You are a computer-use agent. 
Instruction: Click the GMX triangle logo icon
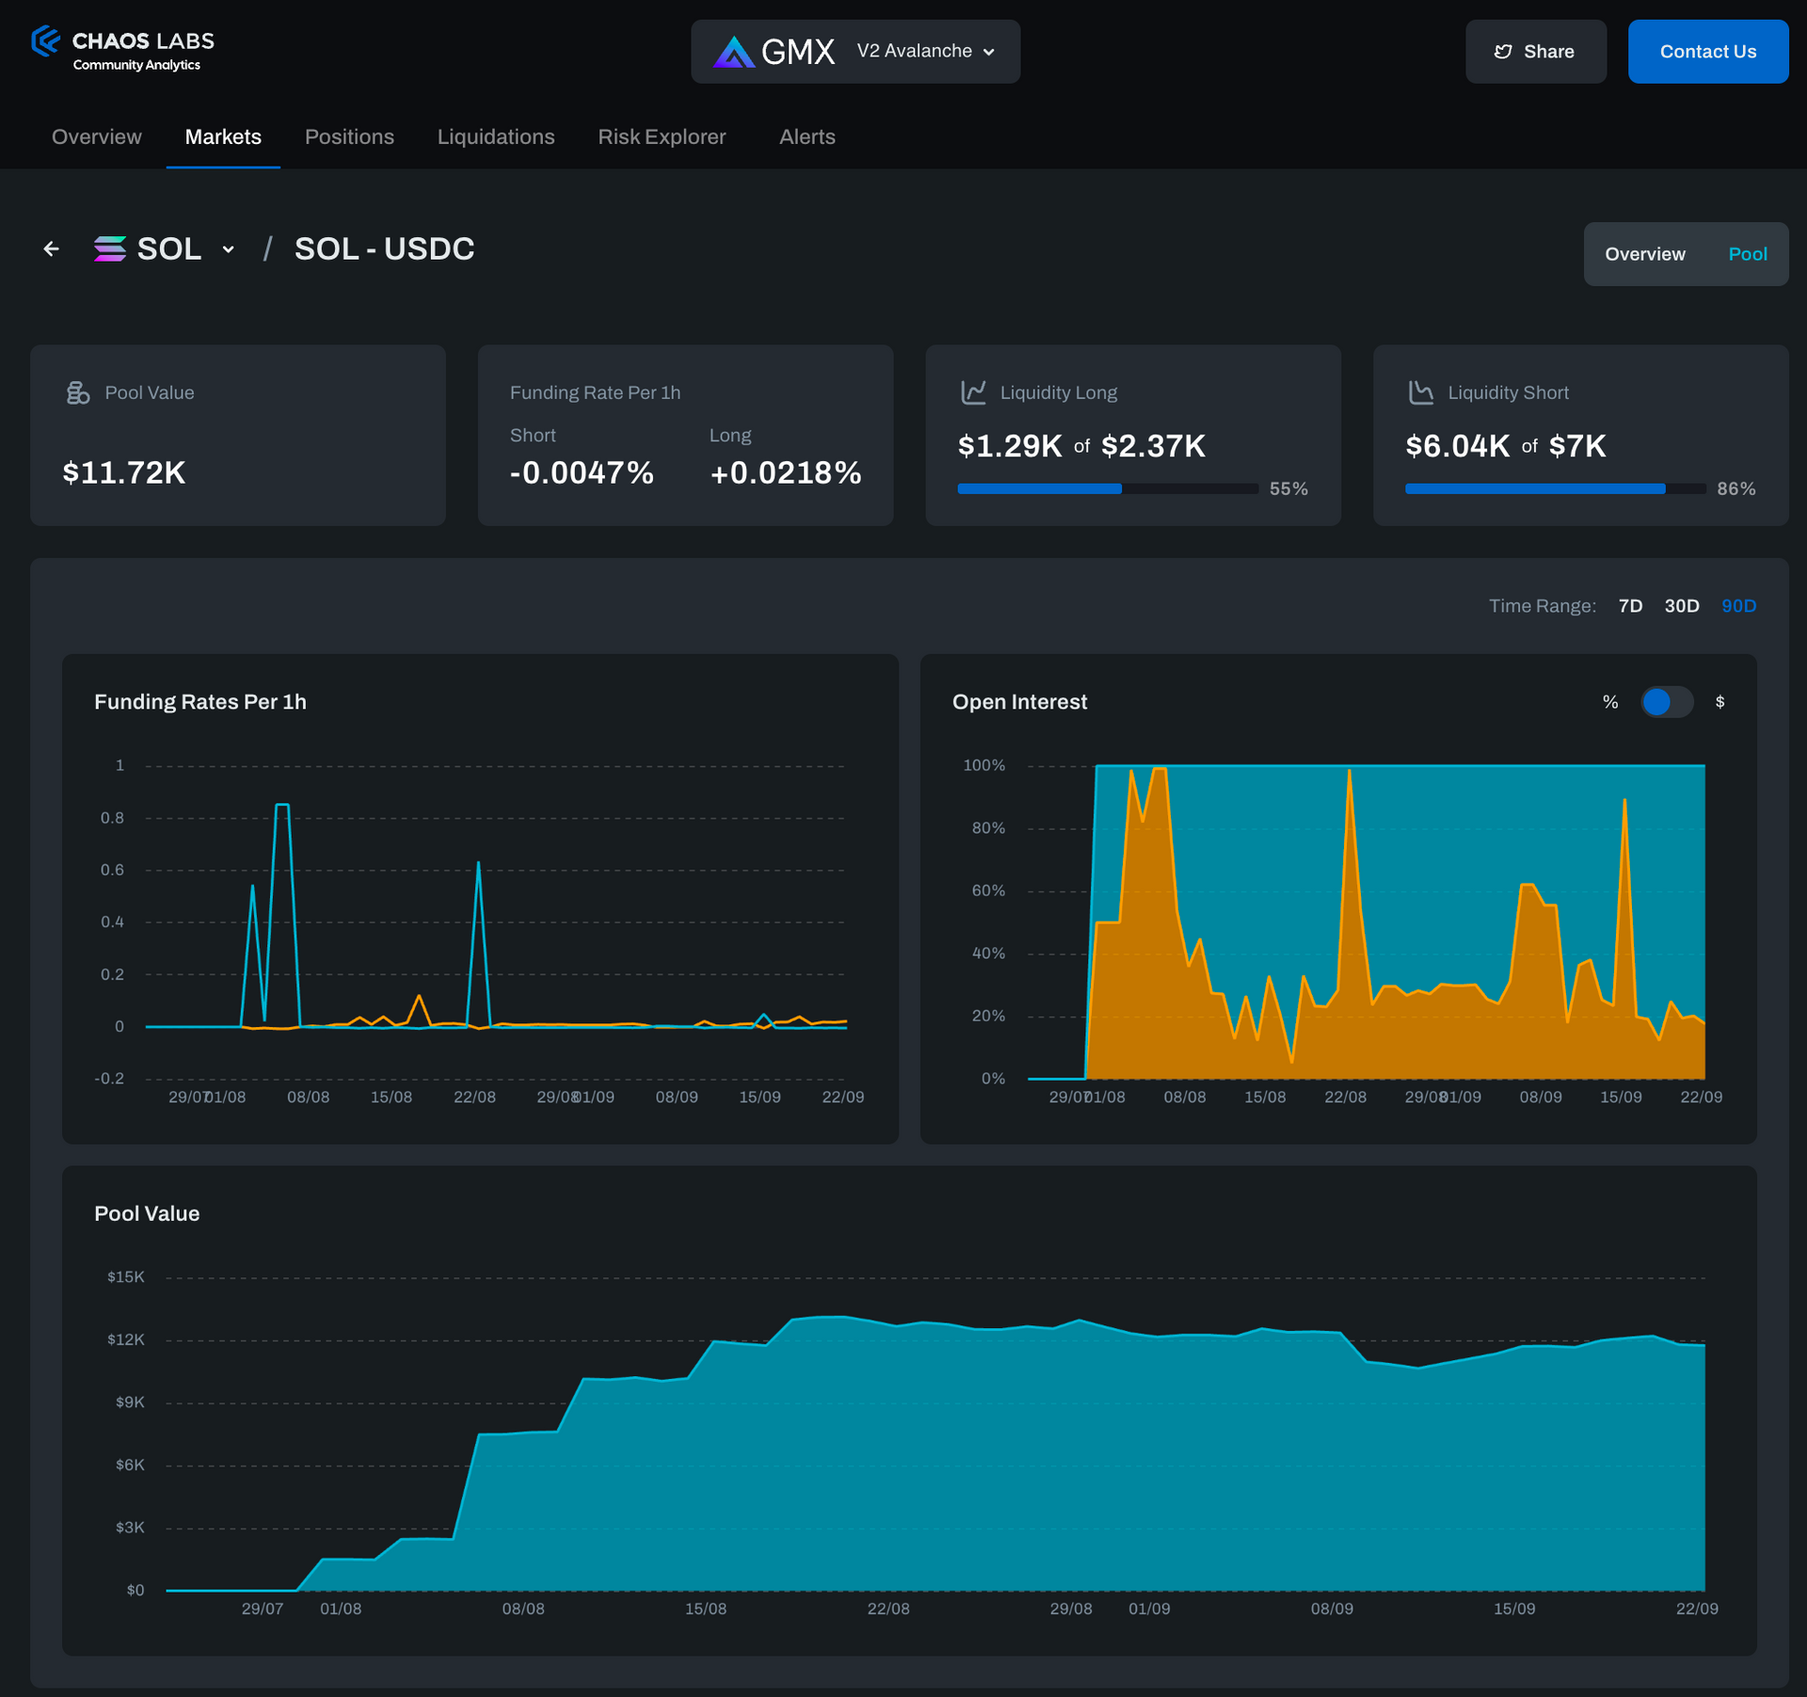(x=734, y=52)
